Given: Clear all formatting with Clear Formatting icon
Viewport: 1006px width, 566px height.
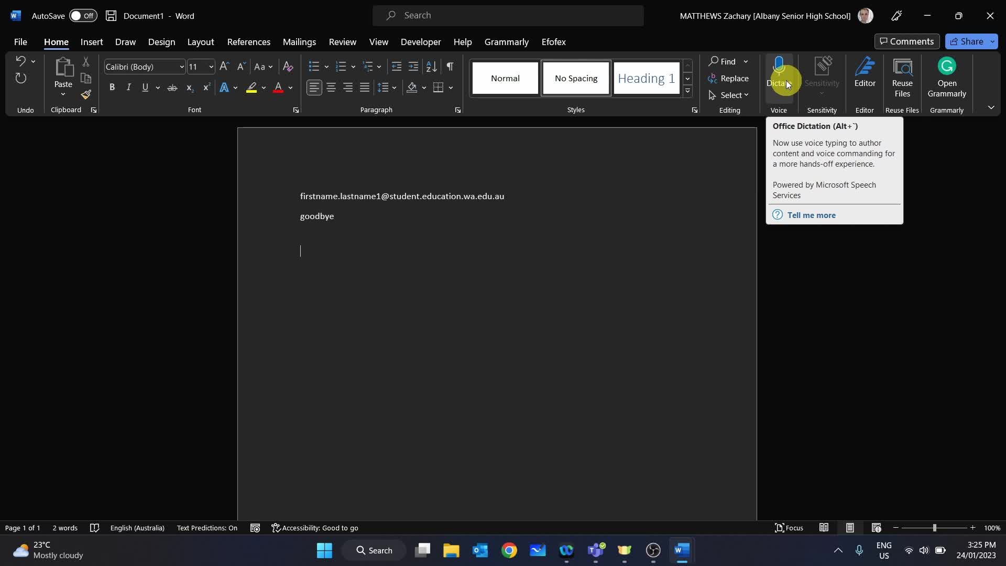Looking at the screenshot, I should click(x=288, y=67).
